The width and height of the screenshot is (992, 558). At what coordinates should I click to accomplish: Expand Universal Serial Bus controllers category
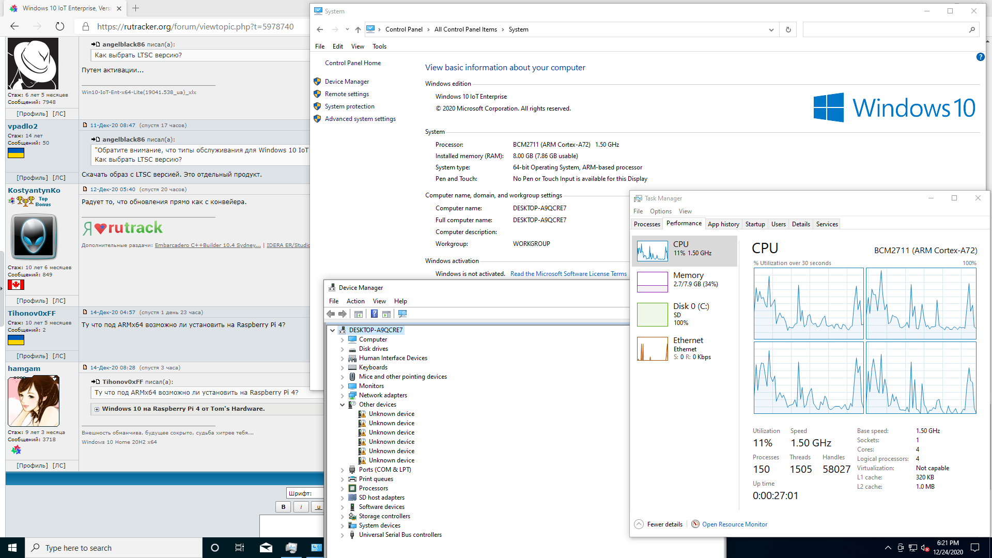pos(342,535)
